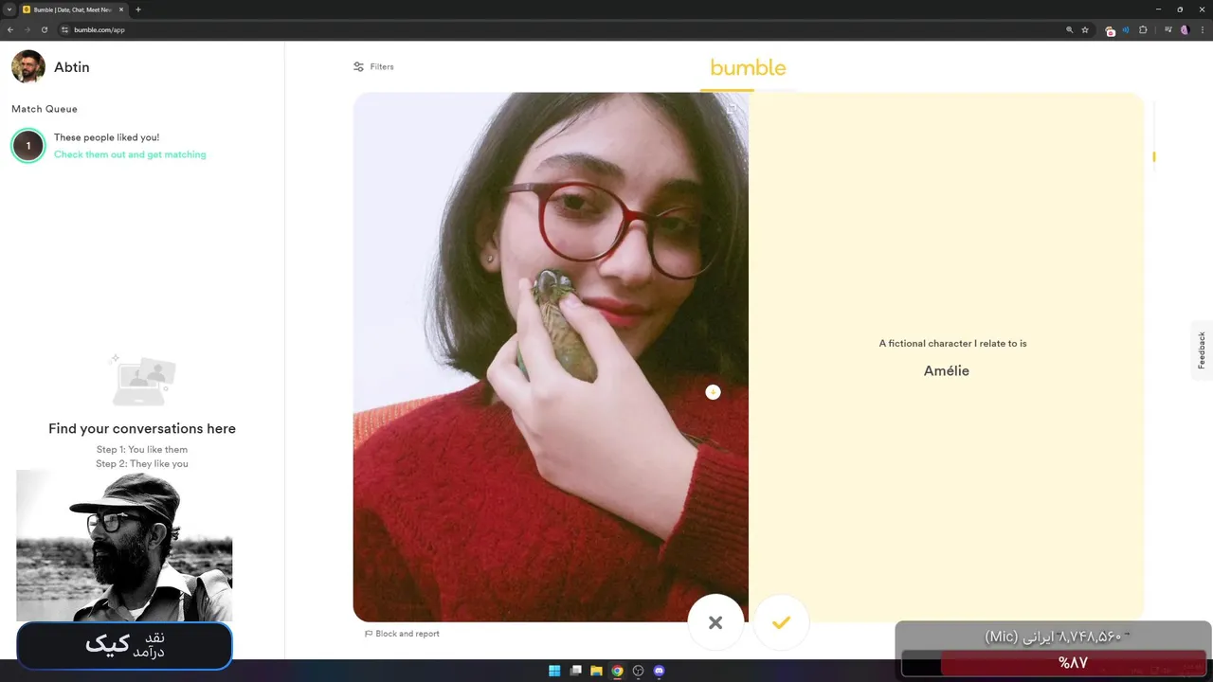
Task: Click 'Find your conversations here' heading
Action: tap(142, 429)
